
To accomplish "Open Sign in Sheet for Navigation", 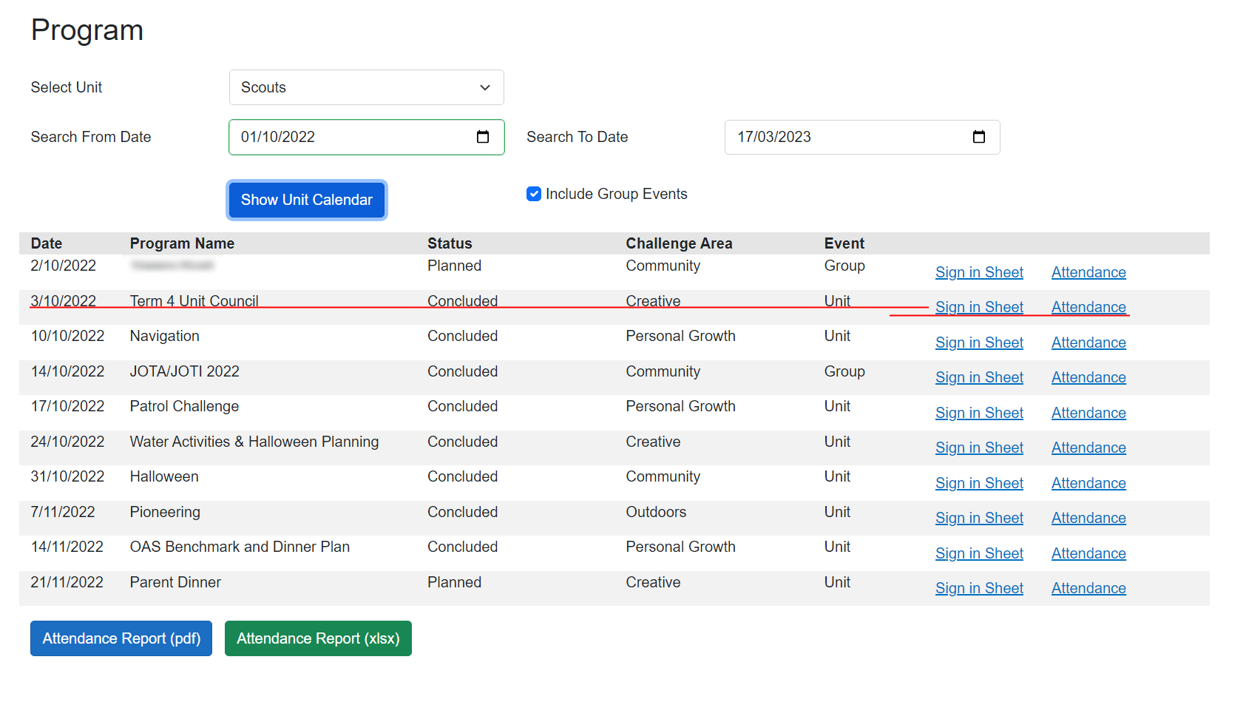I will coord(979,342).
